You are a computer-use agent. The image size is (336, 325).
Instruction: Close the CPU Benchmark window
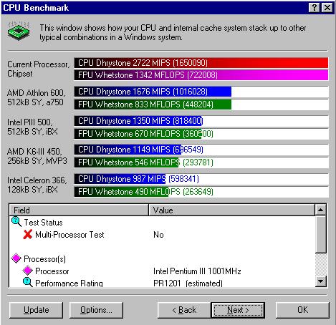327,8
